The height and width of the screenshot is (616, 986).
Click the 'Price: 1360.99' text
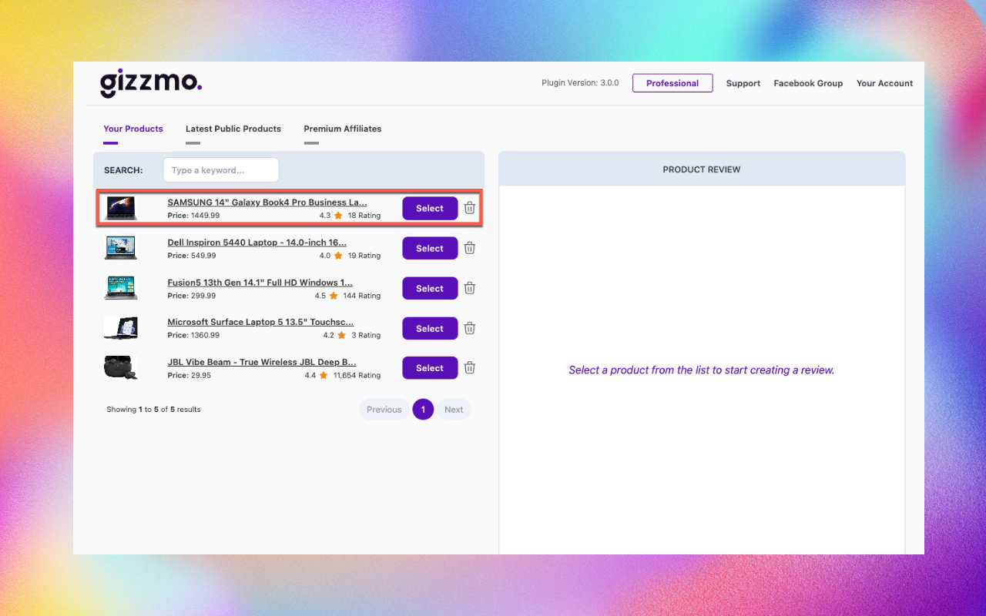click(193, 336)
